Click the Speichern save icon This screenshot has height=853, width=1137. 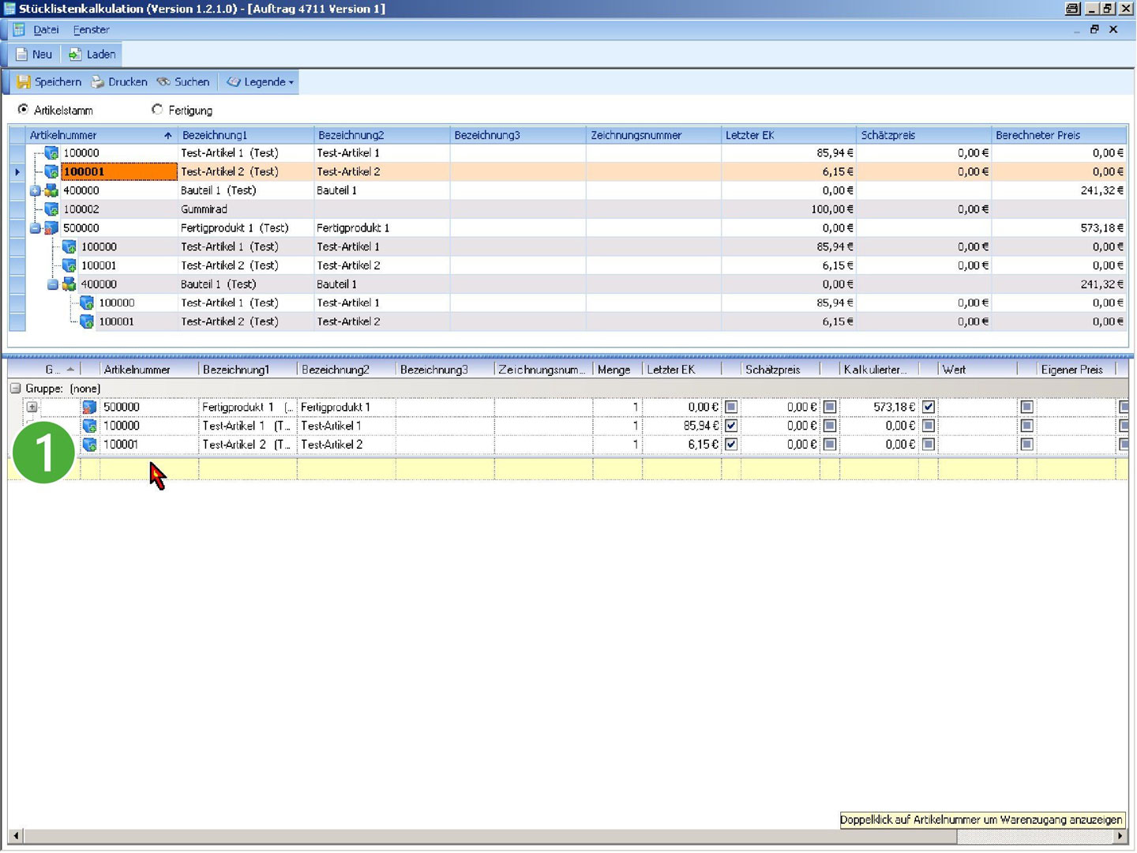pyautogui.click(x=24, y=82)
